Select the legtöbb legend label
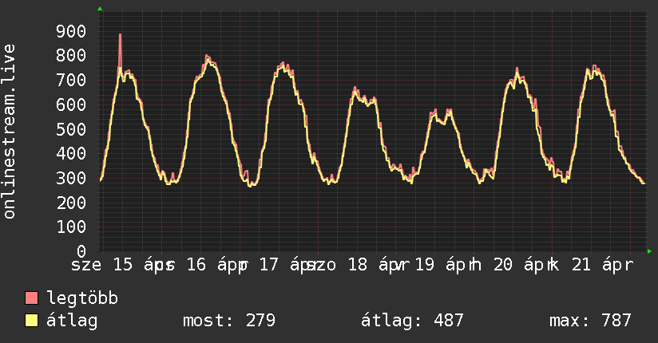Viewport: 658px width, 343px height. click(x=82, y=298)
